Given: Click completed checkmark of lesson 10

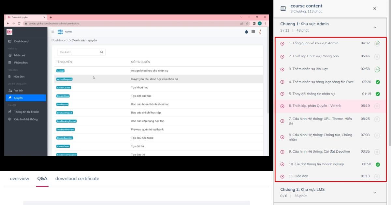Looking at the screenshot, I should tap(378, 164).
